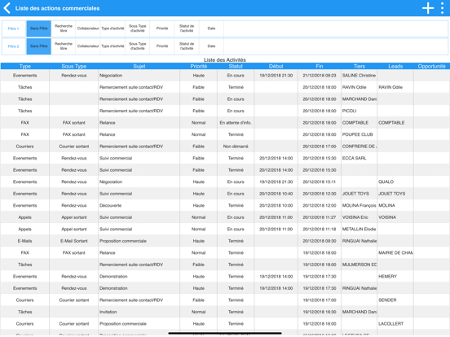Viewport: 450px width, 337px height.
Task: Click the Filtre 1 label
Action: coord(14,28)
